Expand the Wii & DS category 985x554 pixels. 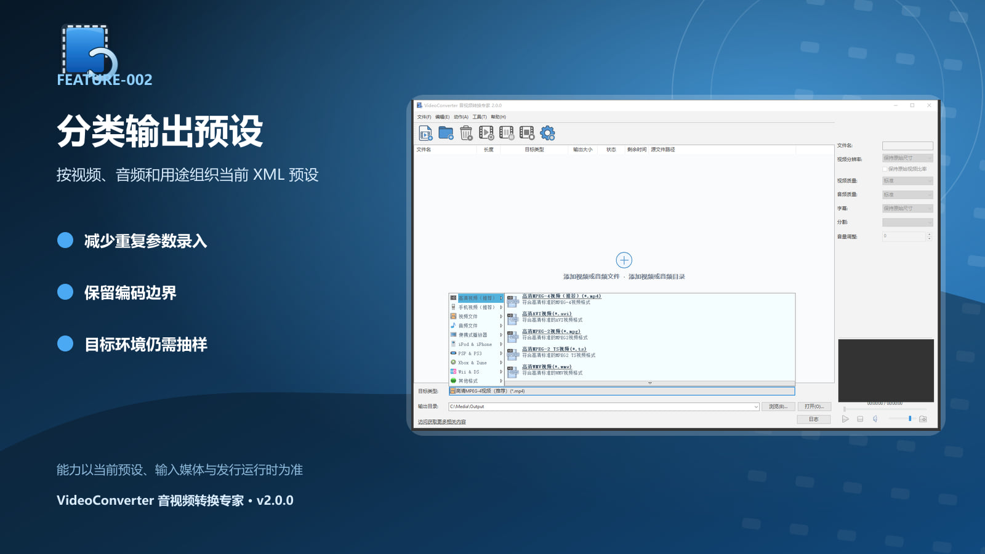pos(476,372)
